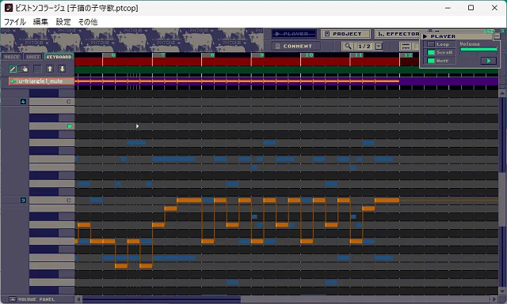507x304 pixels.
Task: Click "Volume" label in Player
Action: (470, 44)
